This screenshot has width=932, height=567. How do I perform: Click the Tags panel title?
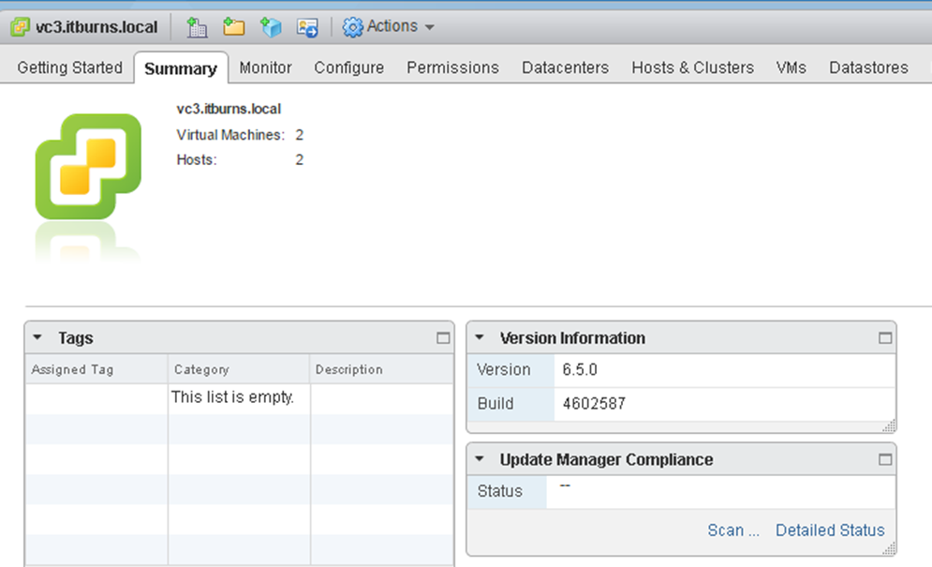[x=76, y=338]
